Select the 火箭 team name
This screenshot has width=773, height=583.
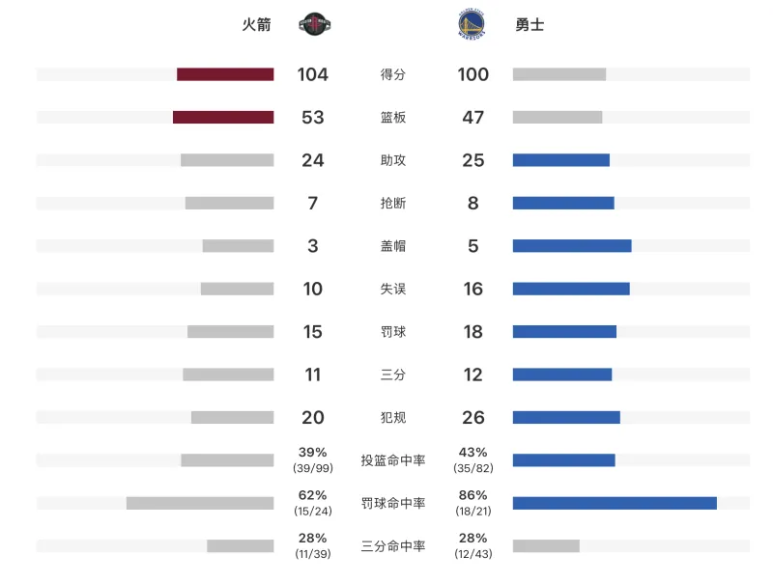click(x=256, y=25)
